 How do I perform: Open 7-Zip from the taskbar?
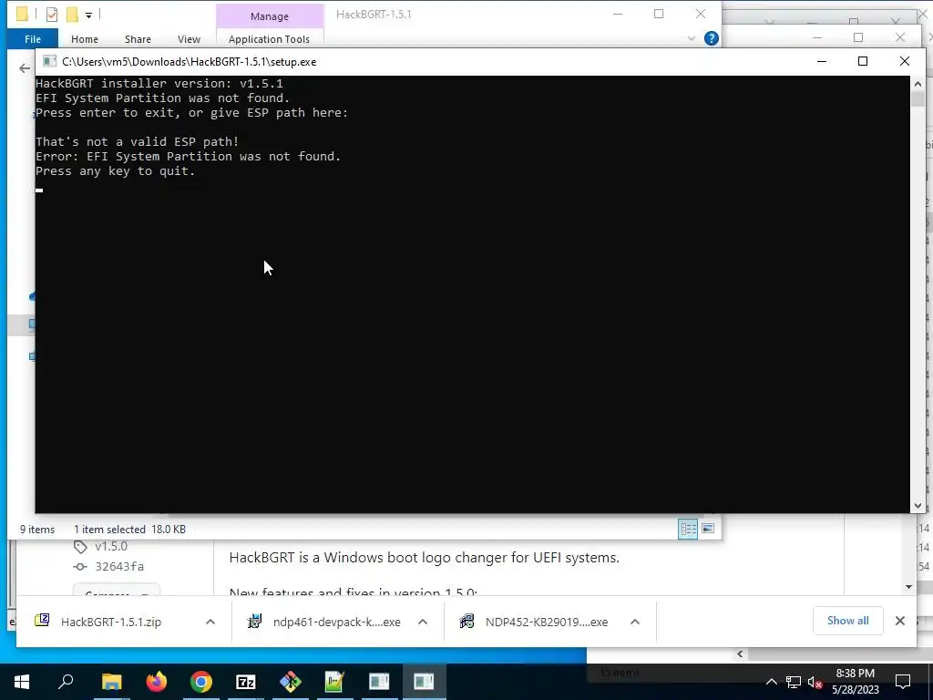pyautogui.click(x=246, y=682)
